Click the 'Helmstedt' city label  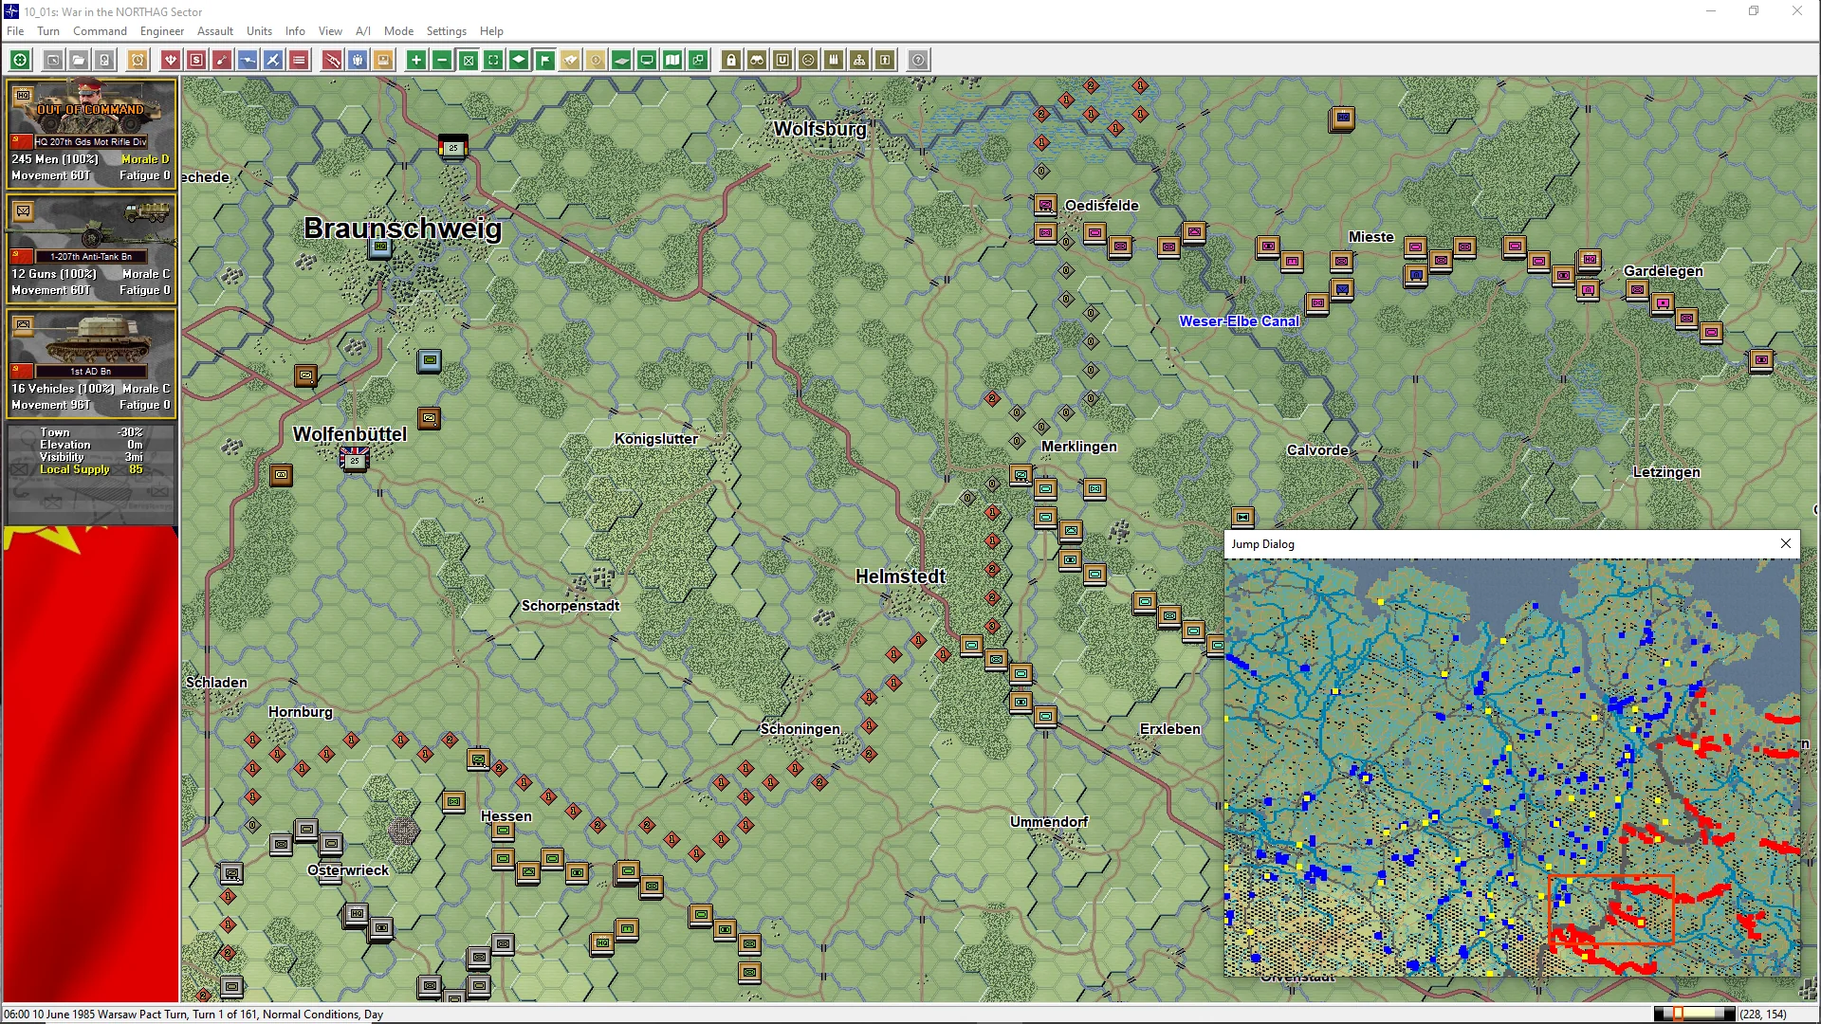(x=900, y=576)
